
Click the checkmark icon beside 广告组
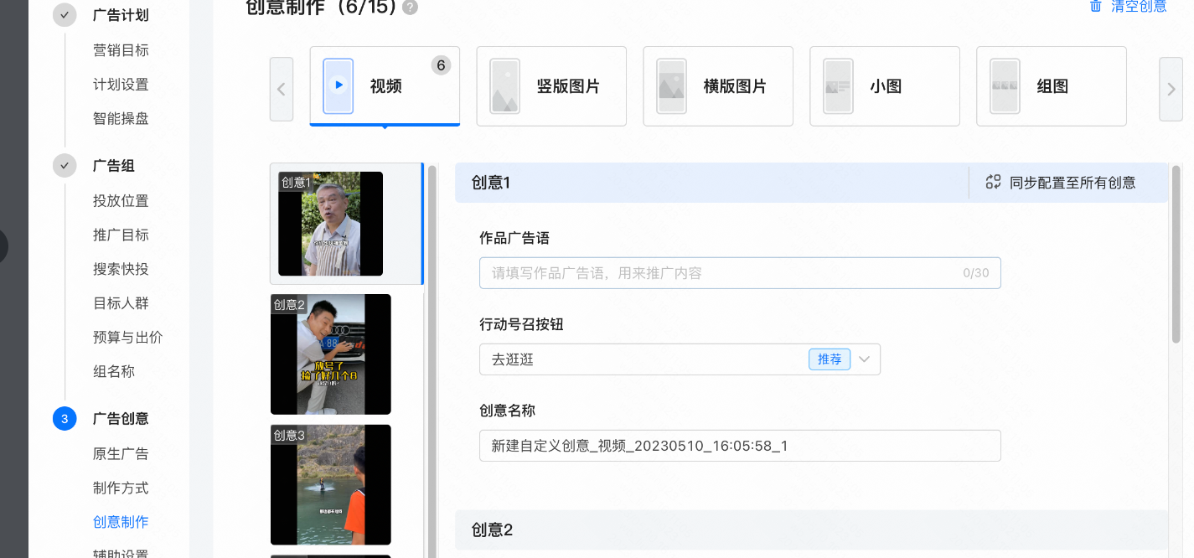(65, 165)
